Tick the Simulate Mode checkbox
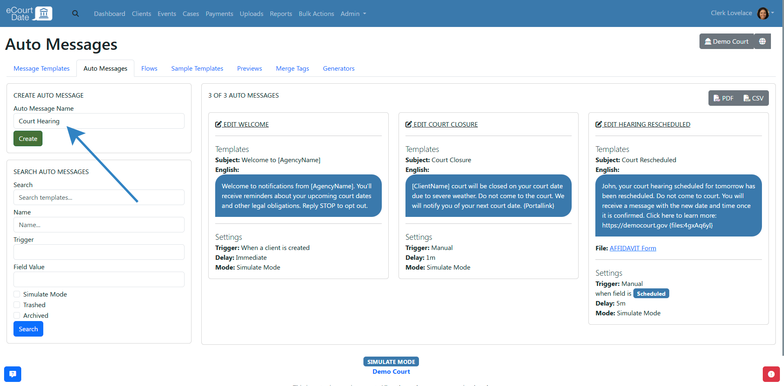 [x=17, y=294]
